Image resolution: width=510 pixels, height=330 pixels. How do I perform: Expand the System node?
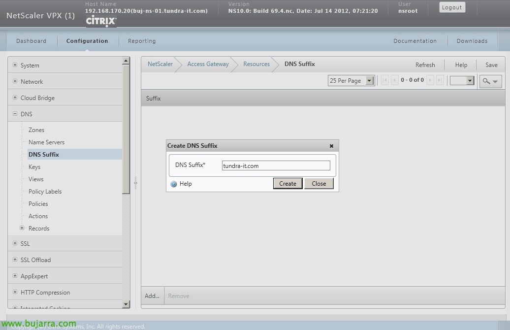(15, 65)
